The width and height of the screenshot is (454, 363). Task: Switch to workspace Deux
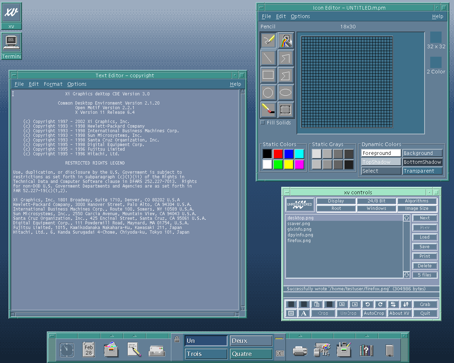click(251, 341)
